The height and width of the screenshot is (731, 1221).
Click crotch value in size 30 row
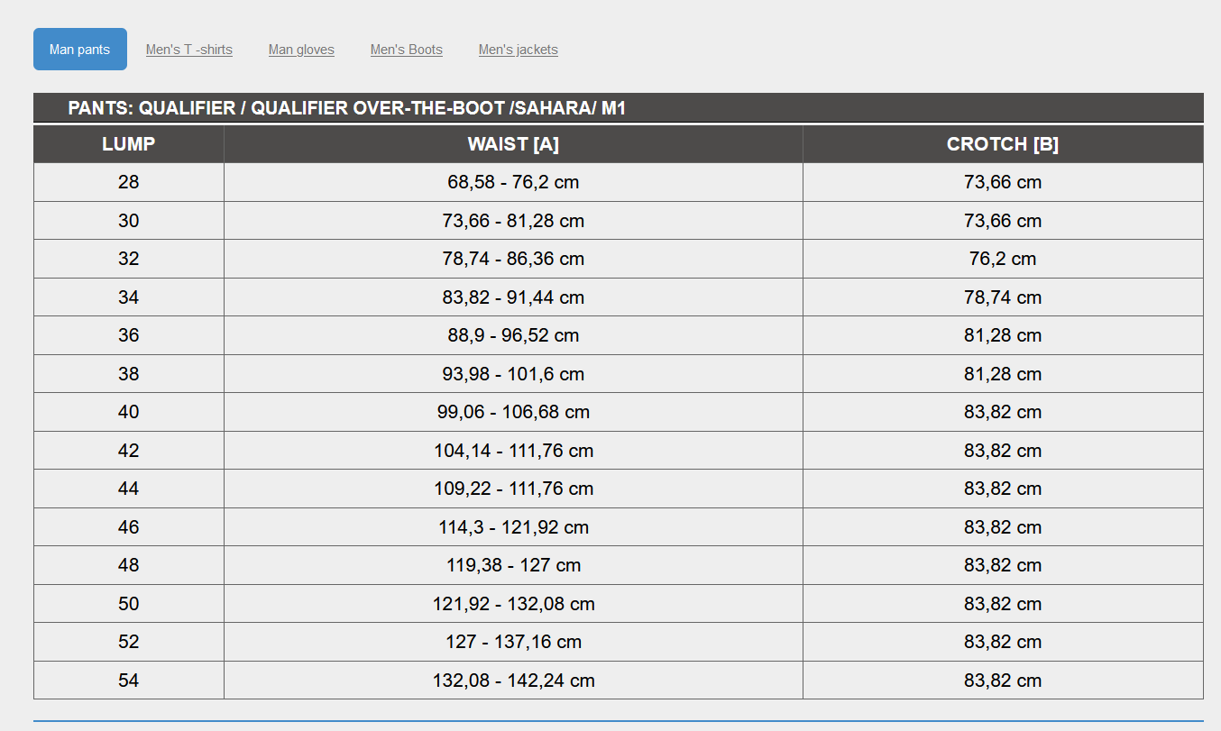[x=1003, y=221]
